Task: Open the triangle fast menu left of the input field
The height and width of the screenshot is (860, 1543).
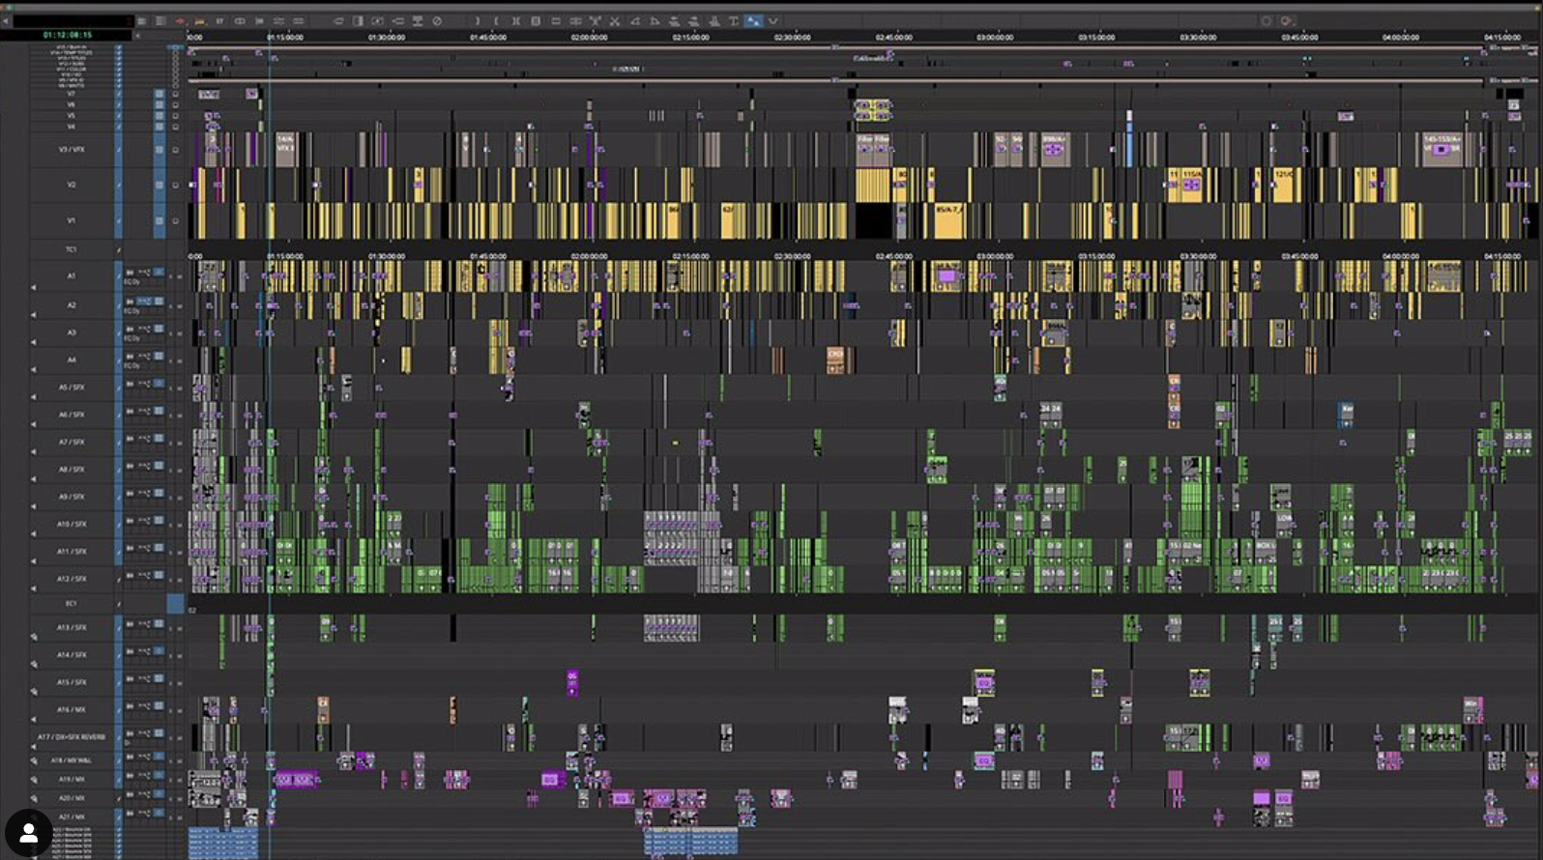Action: 5,20
